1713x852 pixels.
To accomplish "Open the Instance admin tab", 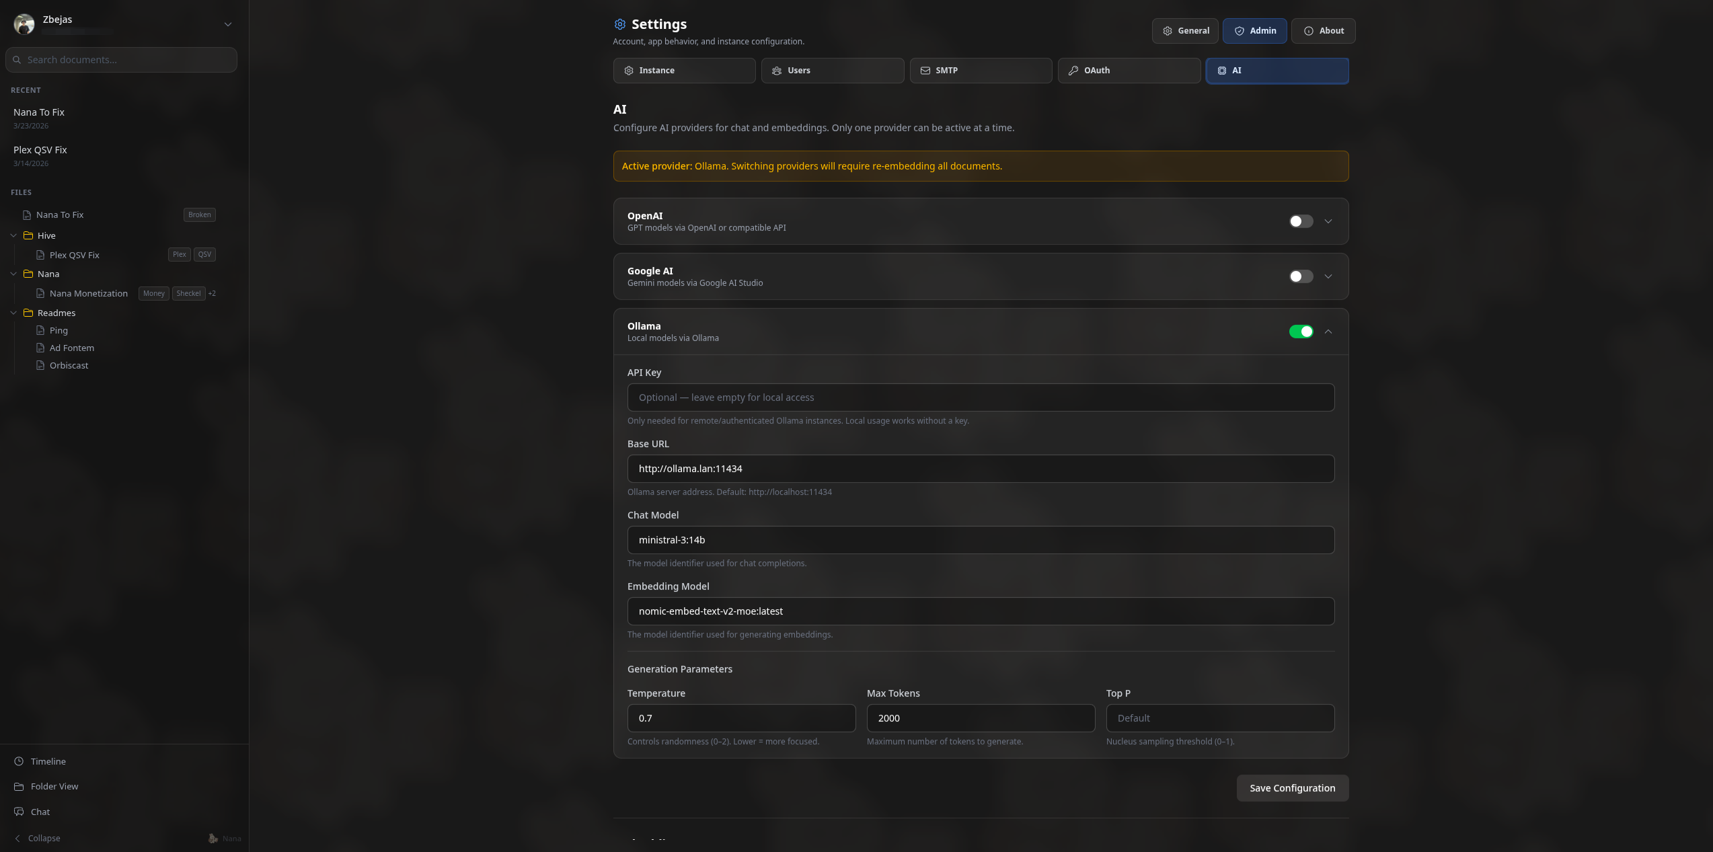I will coord(684,71).
